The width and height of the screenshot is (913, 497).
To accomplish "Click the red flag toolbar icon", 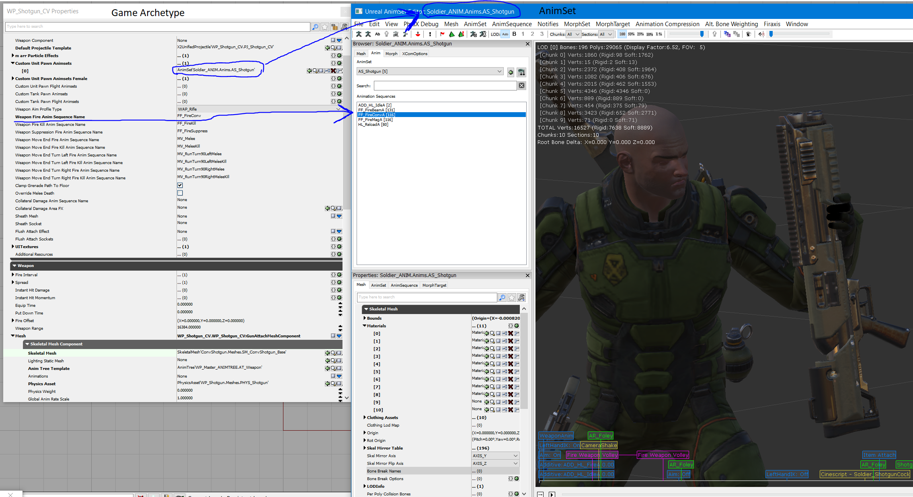I will click(x=442, y=34).
